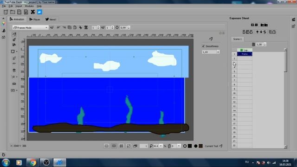
Task: Click the TupiTube icon in taskbar
Action: coord(60,162)
